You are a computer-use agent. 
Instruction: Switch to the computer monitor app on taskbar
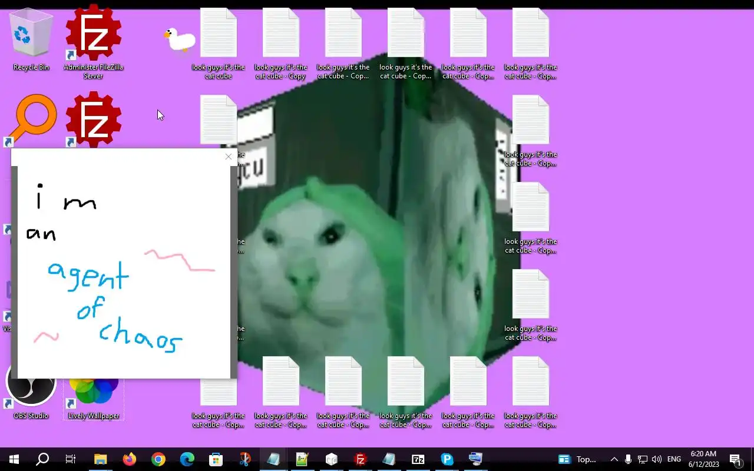click(x=475, y=459)
